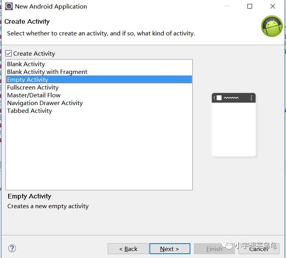Pick Navigation Drawer Activity

[x=99, y=103]
